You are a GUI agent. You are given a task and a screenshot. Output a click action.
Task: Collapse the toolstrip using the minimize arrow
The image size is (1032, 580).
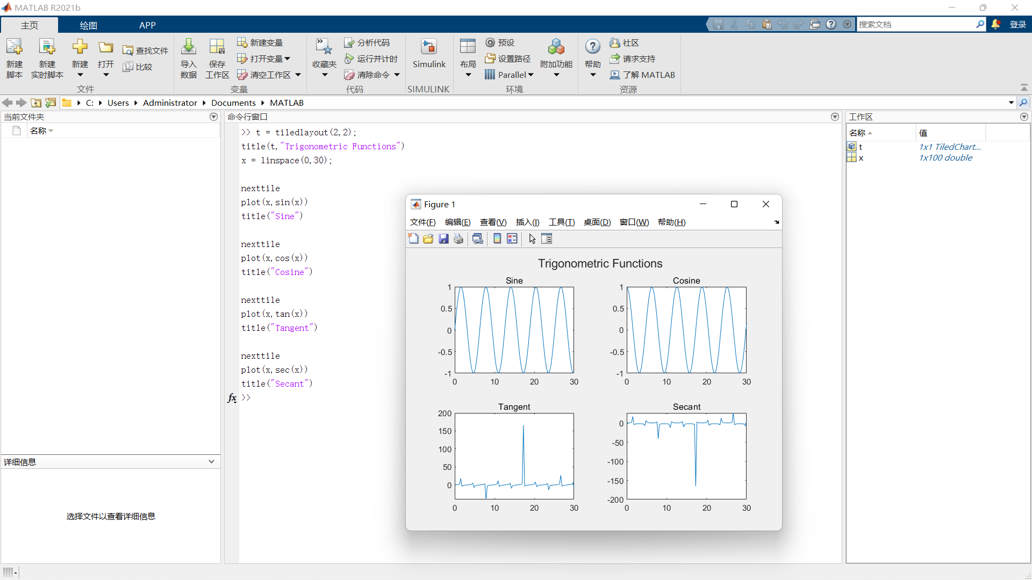(1024, 88)
